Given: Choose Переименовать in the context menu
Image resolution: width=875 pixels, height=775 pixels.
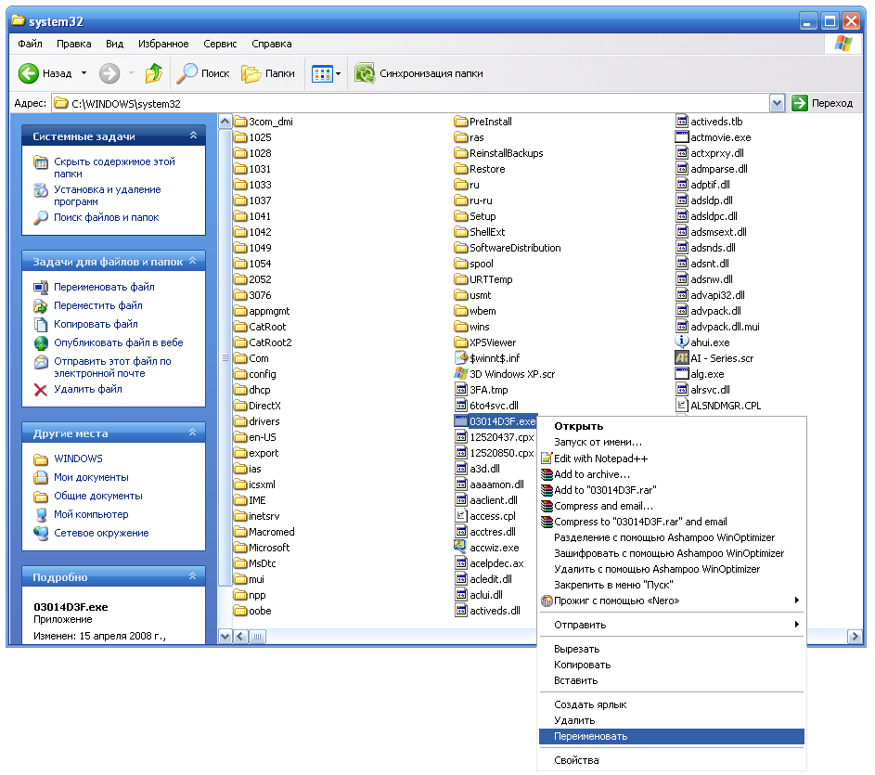Looking at the screenshot, I should point(590,736).
